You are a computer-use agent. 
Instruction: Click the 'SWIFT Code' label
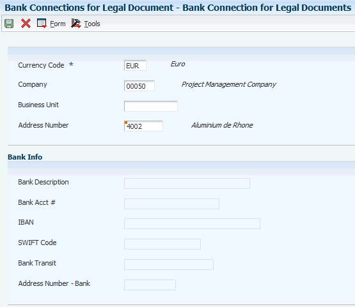pos(37,243)
